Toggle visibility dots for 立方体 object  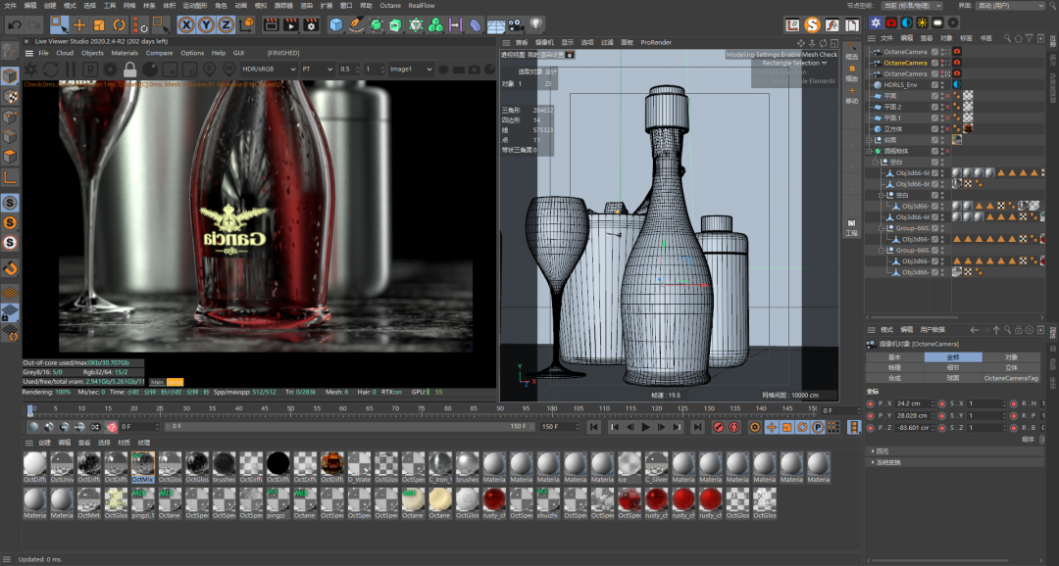[x=942, y=129]
